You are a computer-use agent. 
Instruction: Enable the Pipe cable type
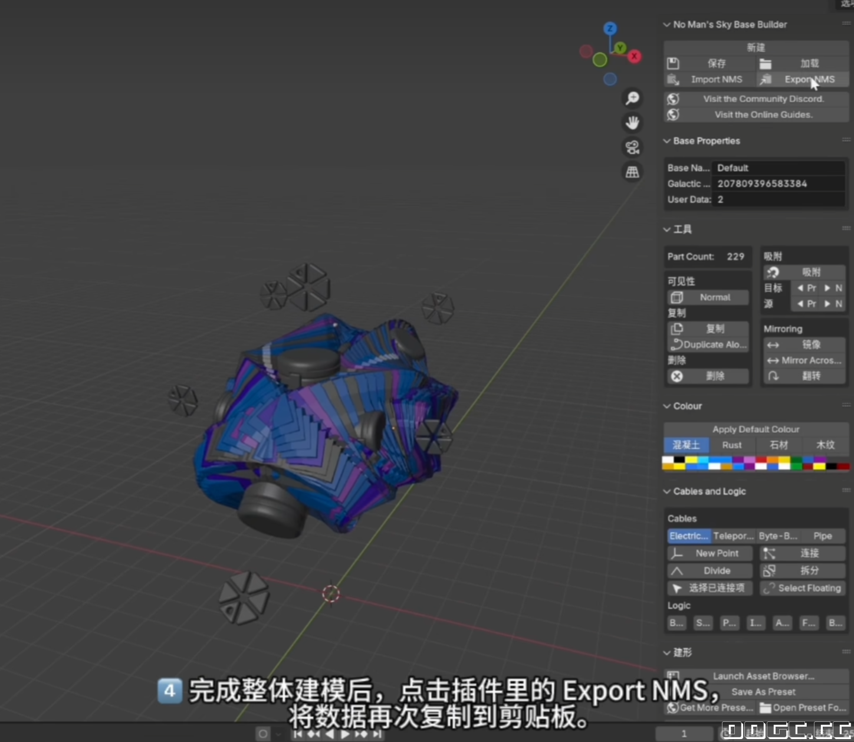click(822, 536)
